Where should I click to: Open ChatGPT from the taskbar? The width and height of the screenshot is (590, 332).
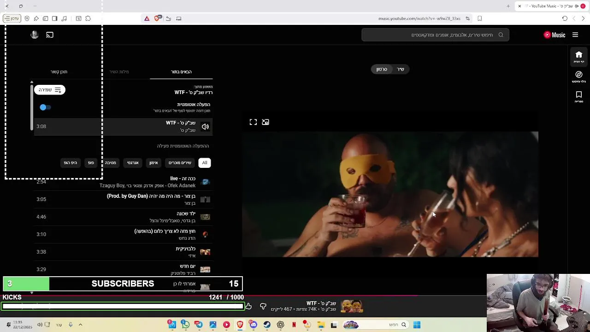pyautogui.click(x=280, y=325)
